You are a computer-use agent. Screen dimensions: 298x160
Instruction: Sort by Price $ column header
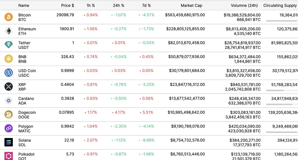(x=68, y=5)
